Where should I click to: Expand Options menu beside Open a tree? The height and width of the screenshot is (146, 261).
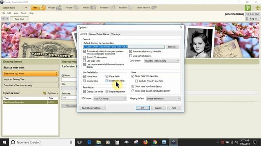pyautogui.click(x=53, y=93)
